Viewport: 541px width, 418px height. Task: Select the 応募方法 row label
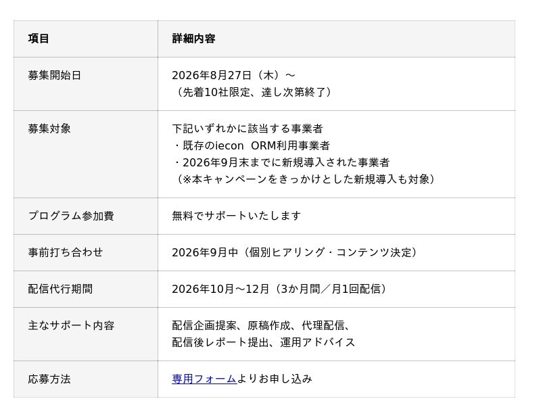click(x=49, y=379)
